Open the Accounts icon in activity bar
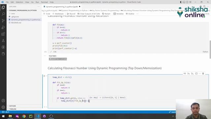 click(x=3, y=100)
